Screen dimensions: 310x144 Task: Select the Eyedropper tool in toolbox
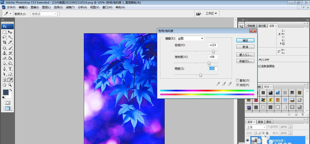(x=10, y=80)
